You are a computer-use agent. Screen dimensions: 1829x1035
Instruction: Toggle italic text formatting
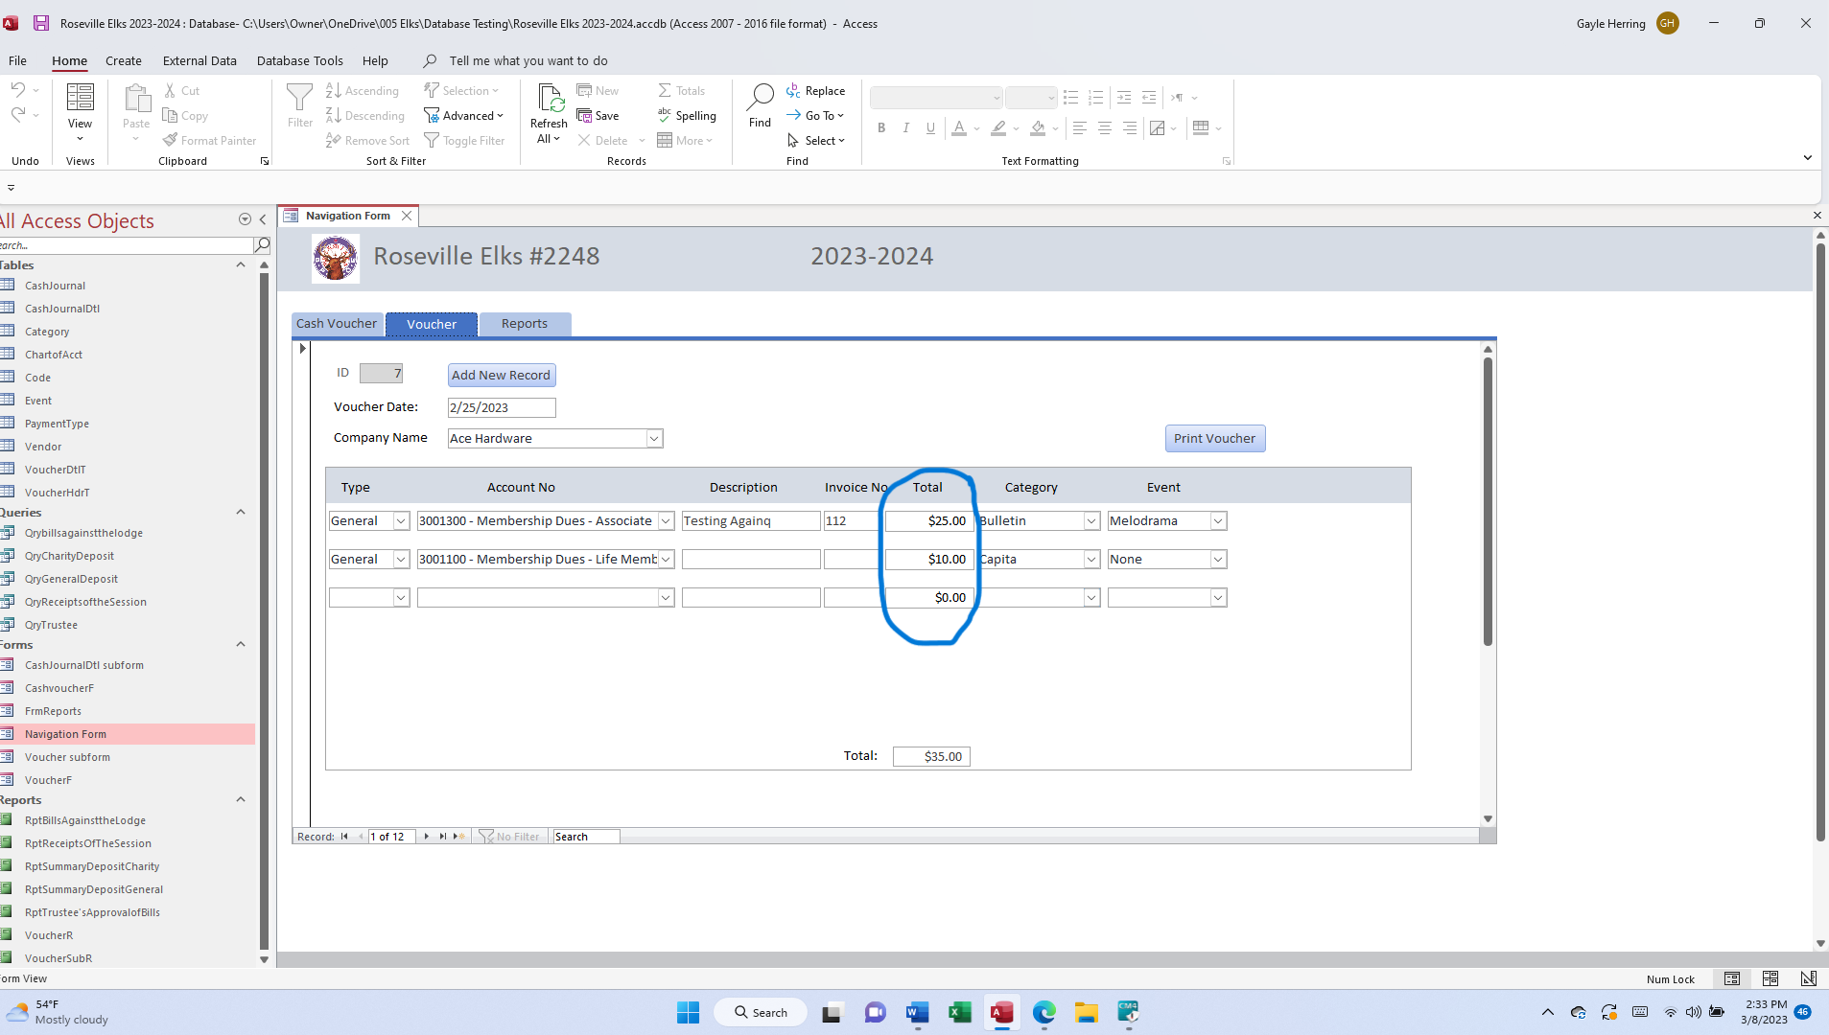pyautogui.click(x=905, y=127)
